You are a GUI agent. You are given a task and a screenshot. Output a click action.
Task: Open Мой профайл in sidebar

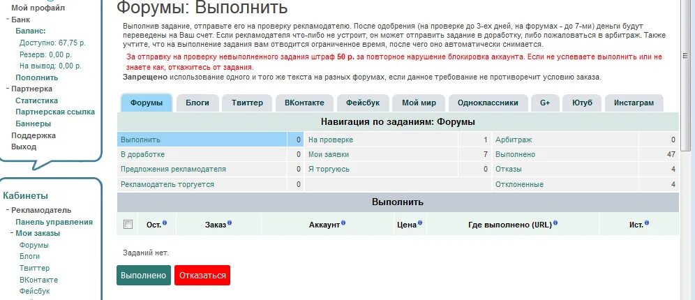point(38,8)
